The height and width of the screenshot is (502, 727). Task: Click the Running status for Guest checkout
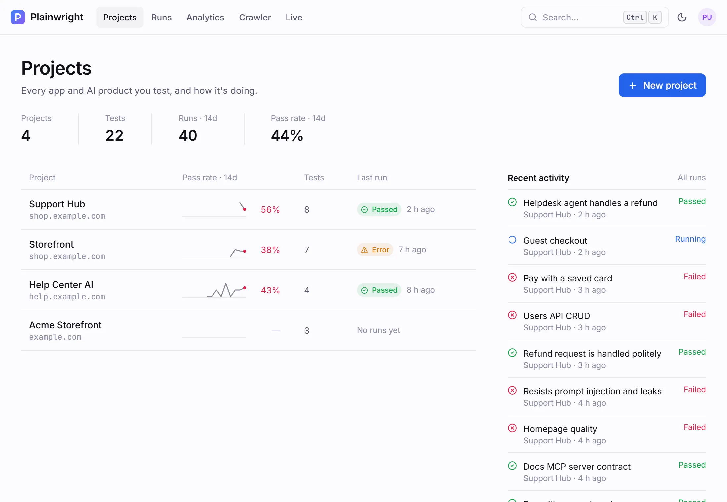(690, 239)
